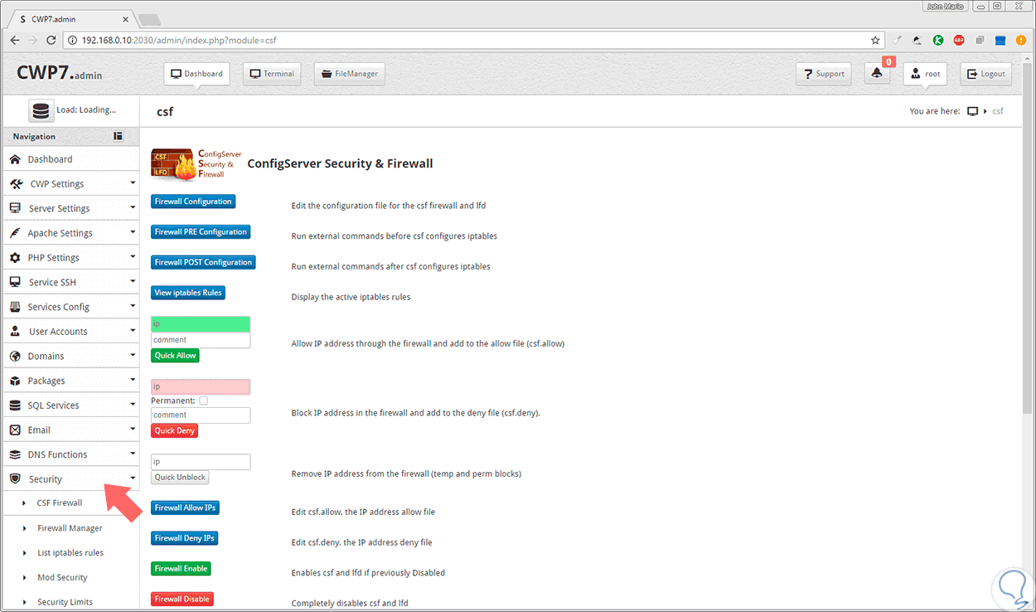Screen dimensions: 1036x612
Task: Click the Packages puzzle icon
Action: (15, 381)
